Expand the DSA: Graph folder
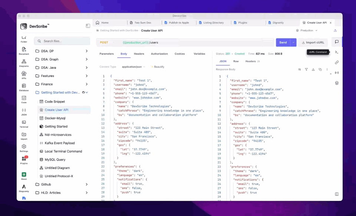The width and height of the screenshot is (356, 216). pyautogui.click(x=86, y=59)
